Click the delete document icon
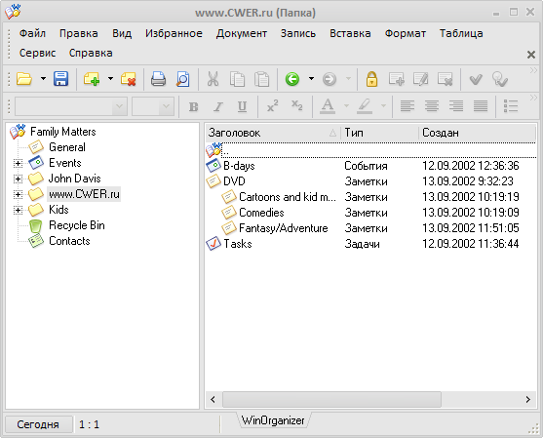The height and width of the screenshot is (438, 543). [128, 79]
